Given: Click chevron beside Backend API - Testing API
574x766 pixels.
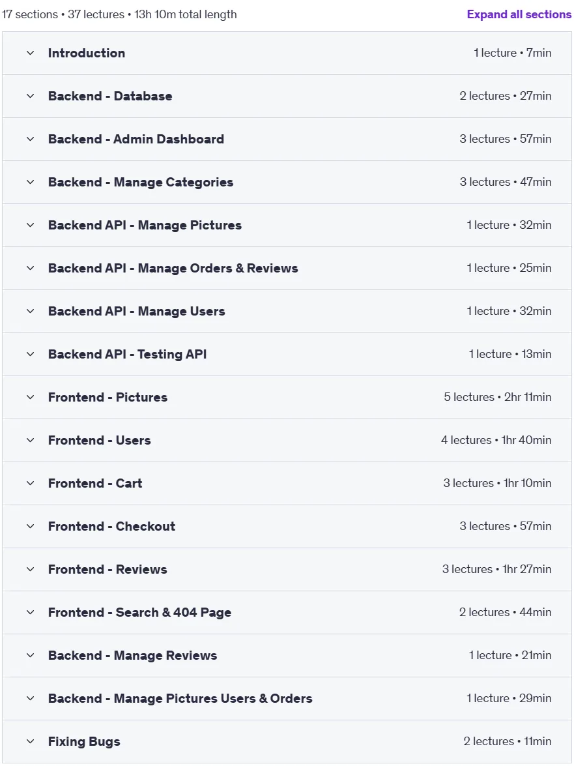Looking at the screenshot, I should (30, 354).
